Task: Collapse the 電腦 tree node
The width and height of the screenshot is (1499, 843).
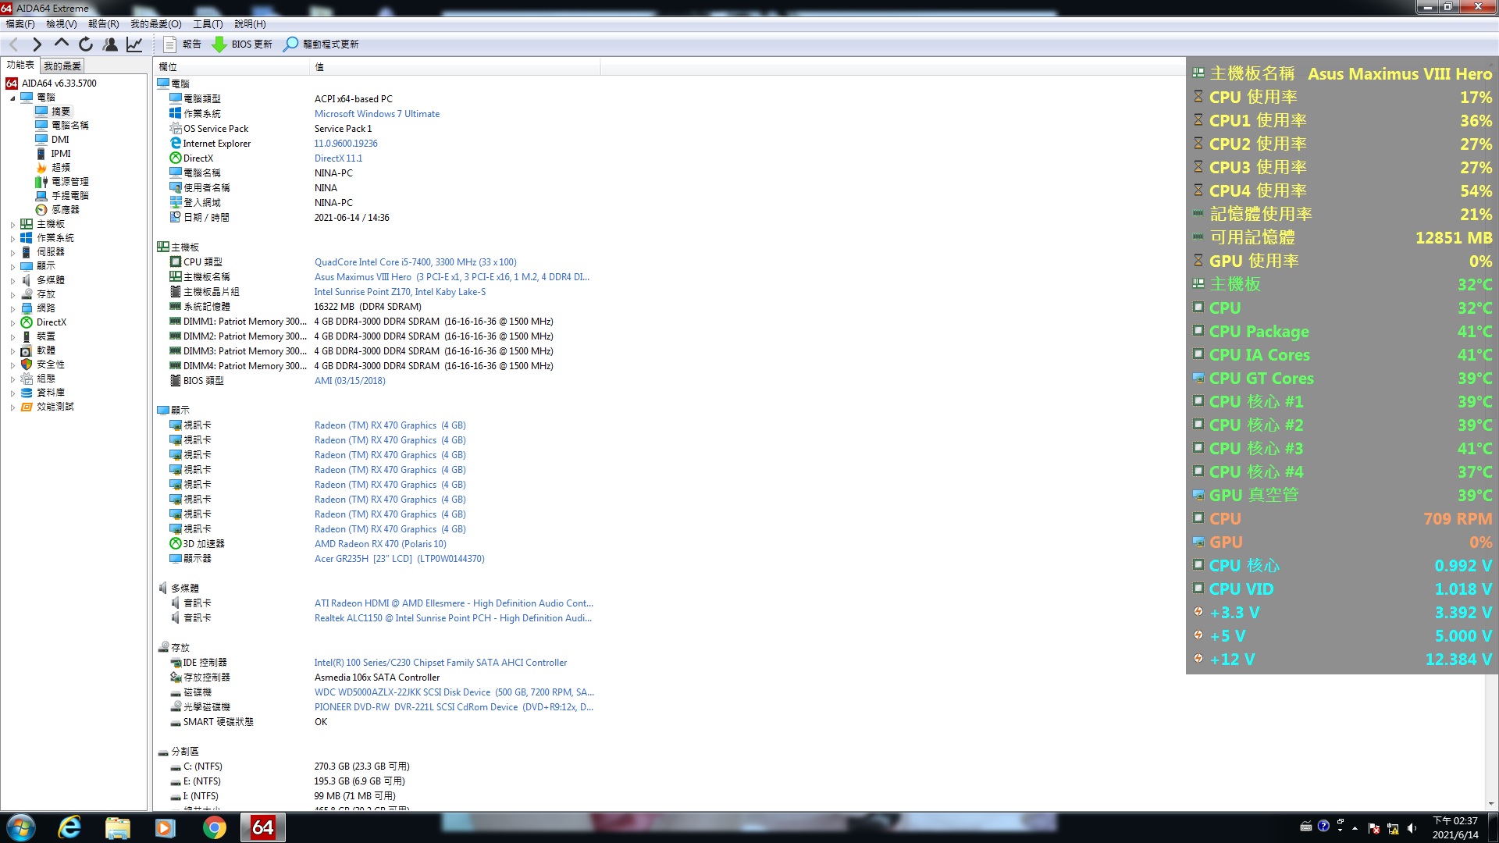Action: pyautogui.click(x=12, y=98)
